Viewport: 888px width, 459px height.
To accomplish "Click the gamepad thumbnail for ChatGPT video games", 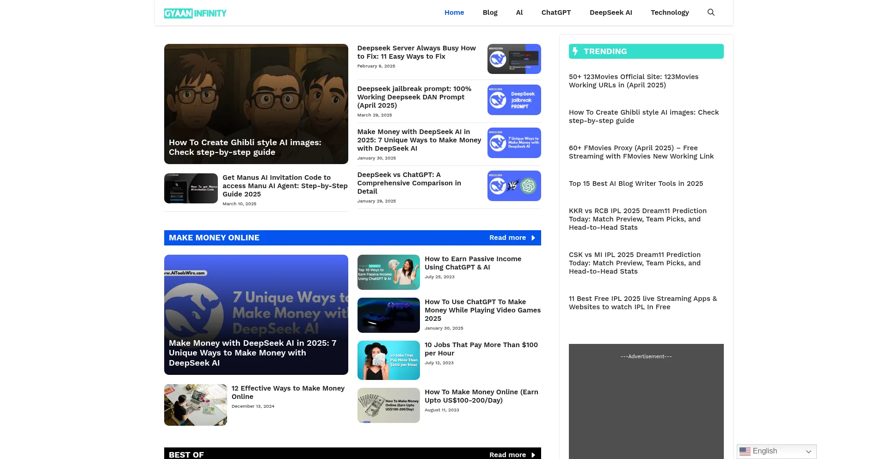I will click(388, 315).
